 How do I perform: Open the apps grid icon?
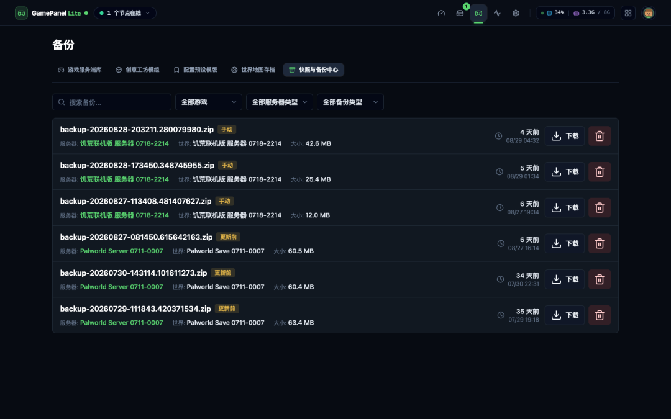click(x=628, y=13)
